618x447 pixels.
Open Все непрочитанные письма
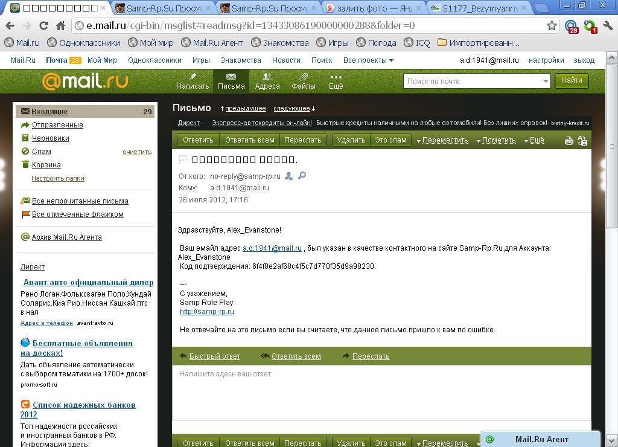click(80, 201)
